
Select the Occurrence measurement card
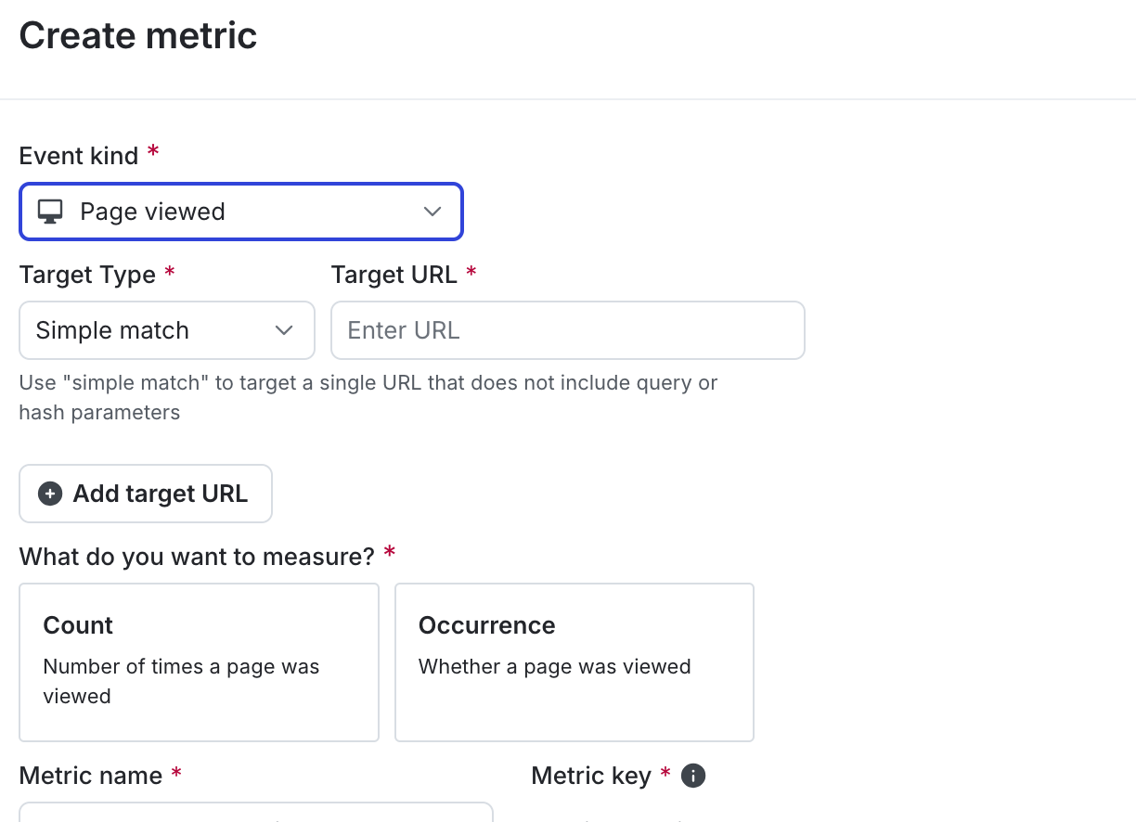point(574,661)
